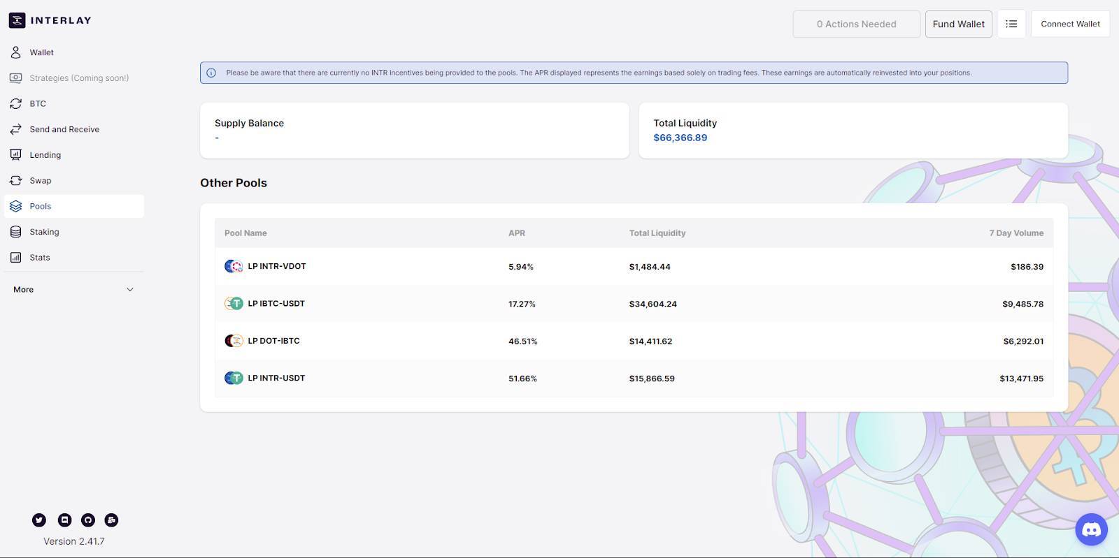Open the floating Discord chat button

point(1091,529)
